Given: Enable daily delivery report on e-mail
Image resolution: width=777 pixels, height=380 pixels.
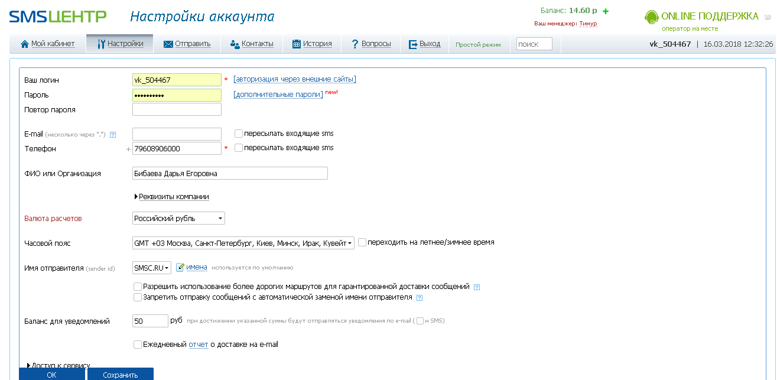Looking at the screenshot, I should point(138,345).
